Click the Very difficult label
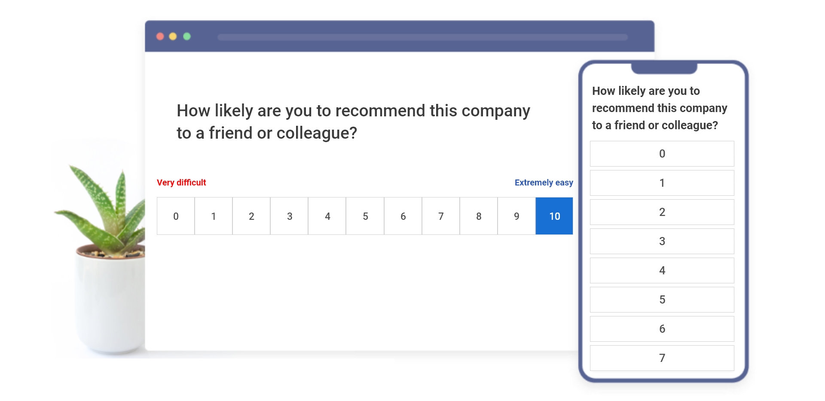825x401 pixels. click(x=181, y=182)
